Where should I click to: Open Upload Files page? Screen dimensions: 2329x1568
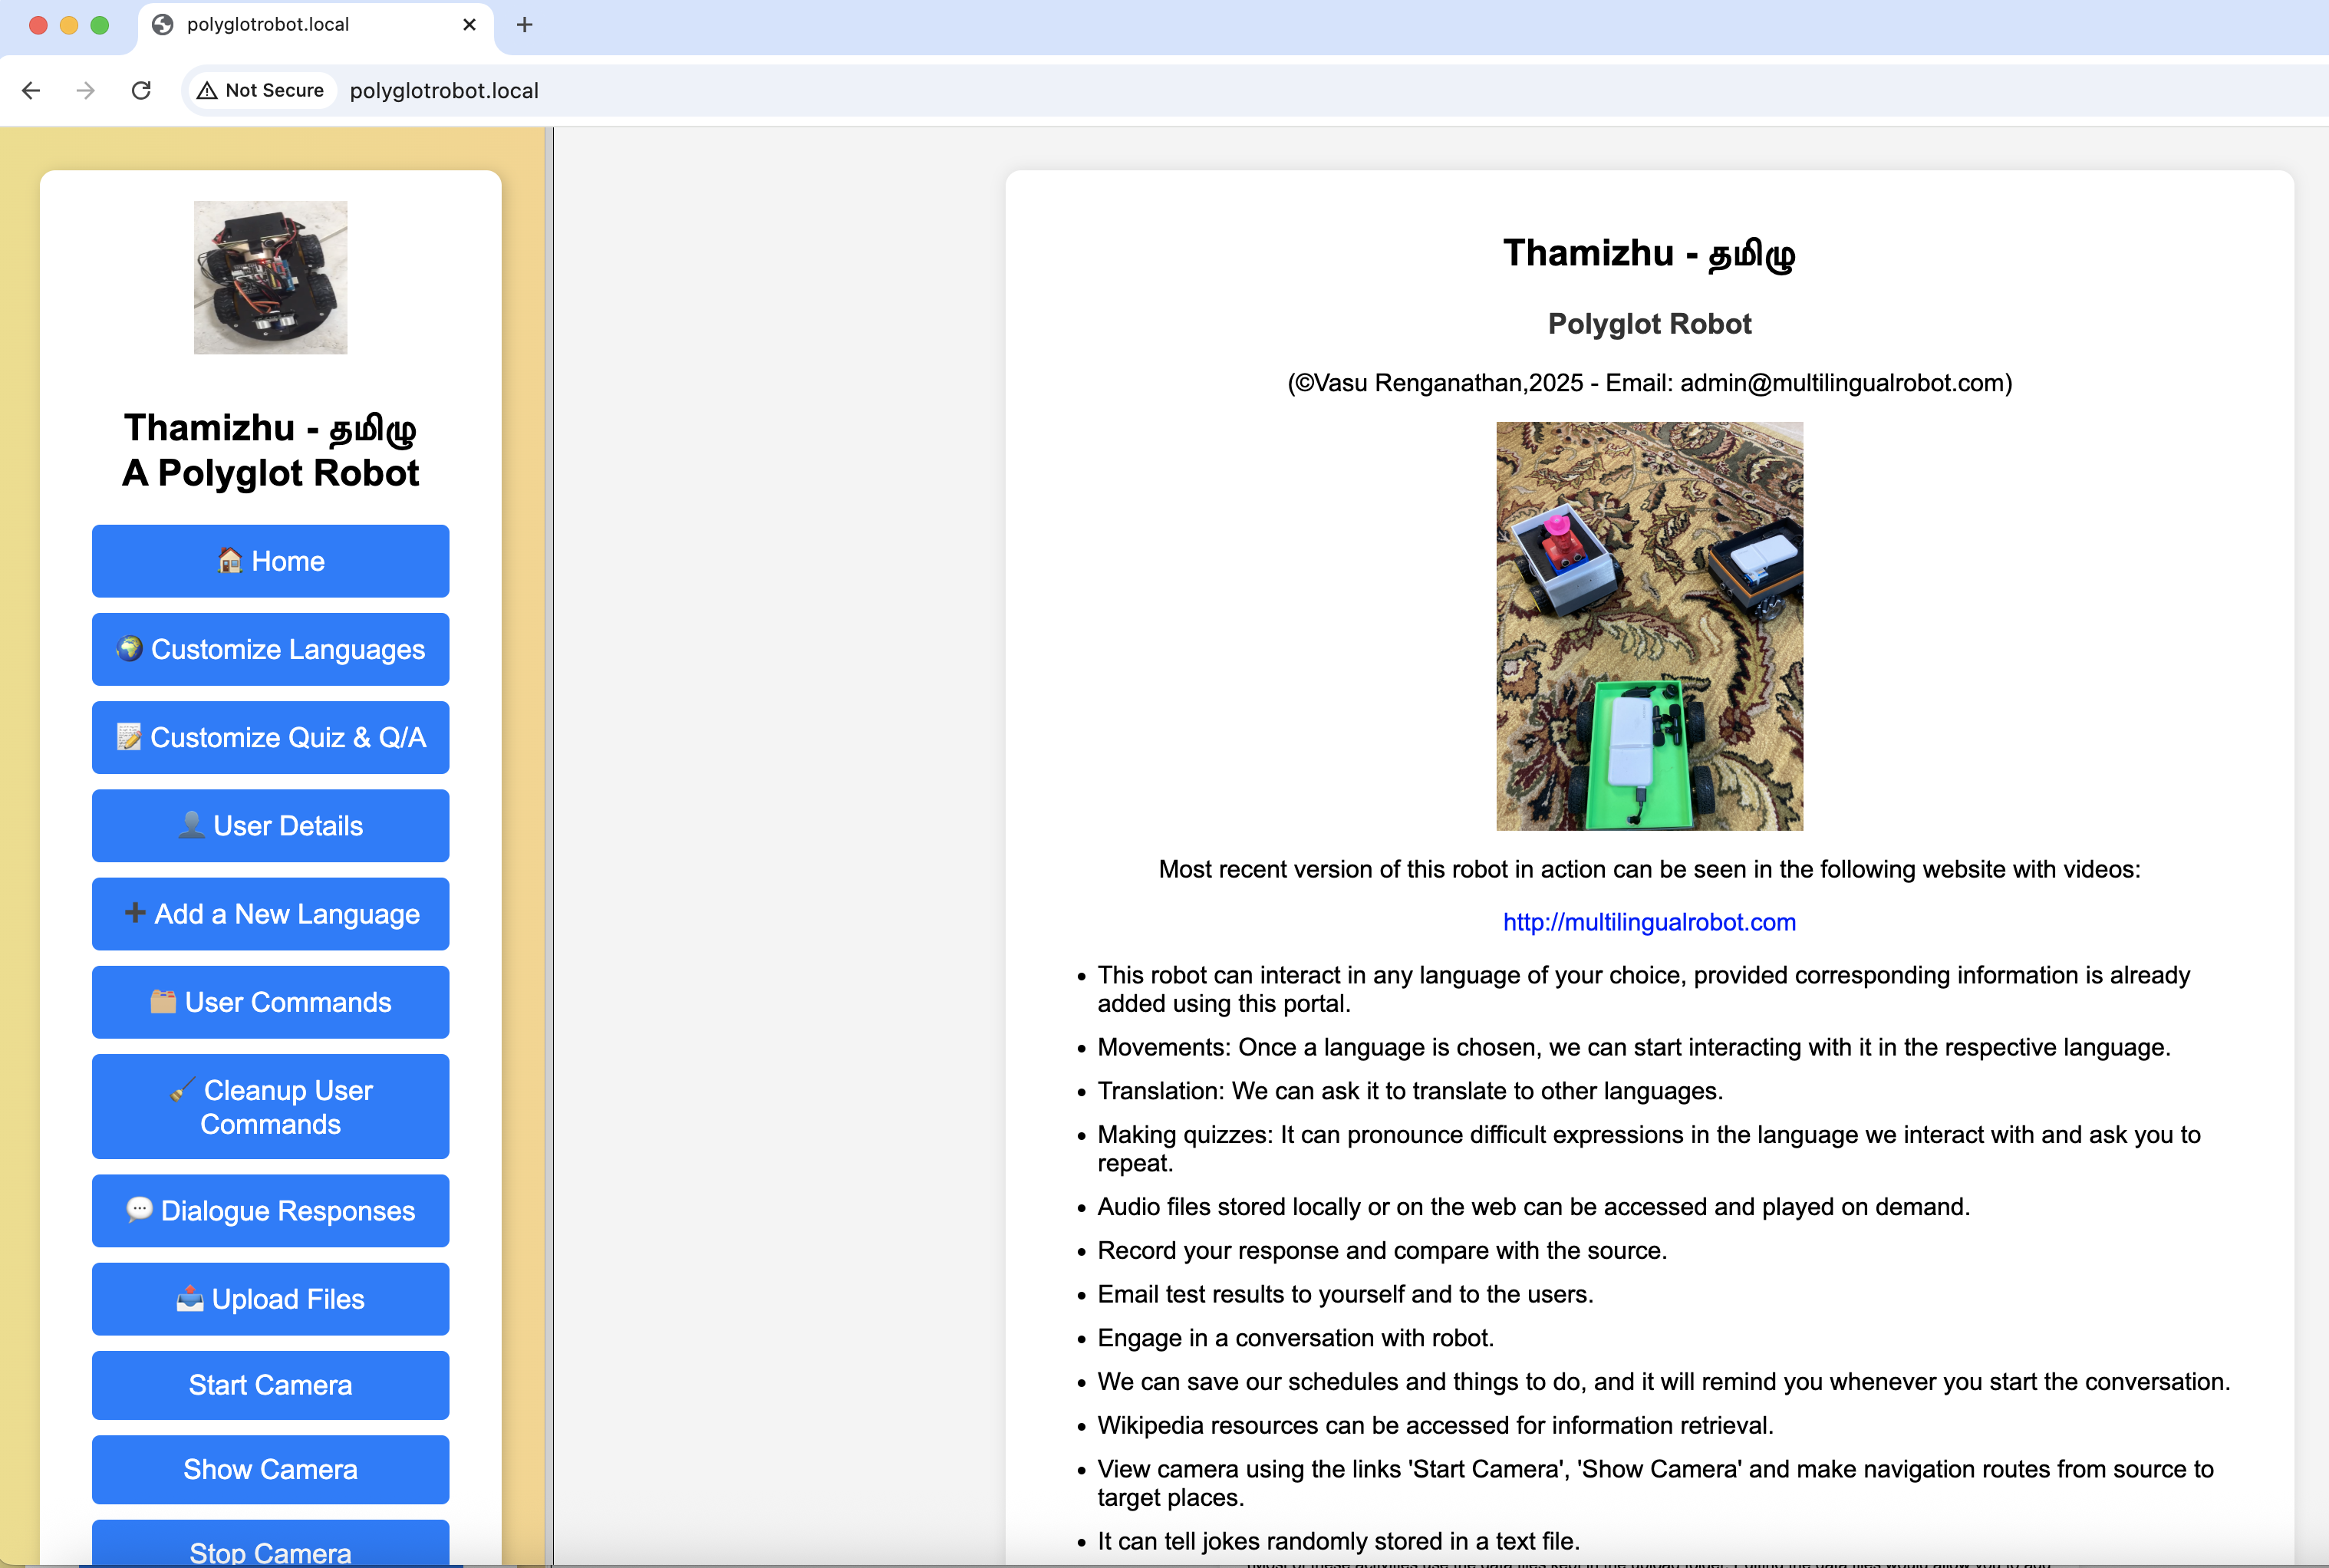click(270, 1298)
